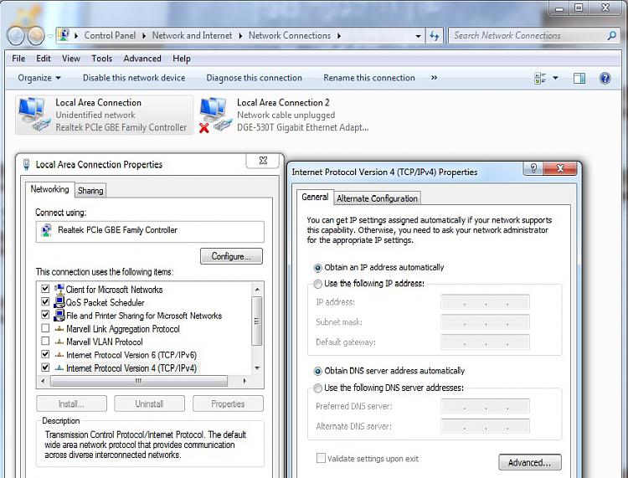
Task: Expand the arrow after Control Panel breadcrumb
Action: tap(144, 36)
